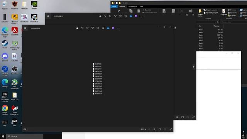Image resolution: width=247 pixels, height=139 pixels.
Task: Go to gallery icon in front Photos window
Action: 25,28
